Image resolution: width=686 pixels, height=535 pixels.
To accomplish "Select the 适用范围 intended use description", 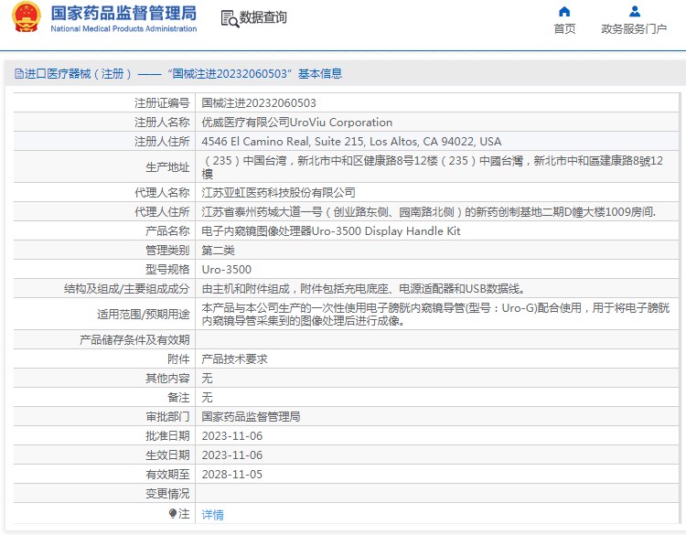I will click(x=435, y=315).
